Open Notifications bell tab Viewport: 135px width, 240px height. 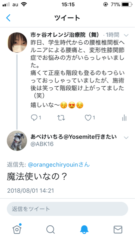click(84, 229)
